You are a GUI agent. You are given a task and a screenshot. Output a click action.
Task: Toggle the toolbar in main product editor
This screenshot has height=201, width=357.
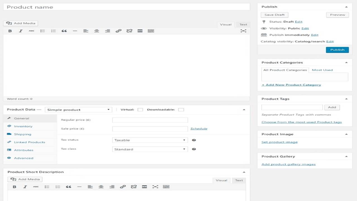(151, 31)
